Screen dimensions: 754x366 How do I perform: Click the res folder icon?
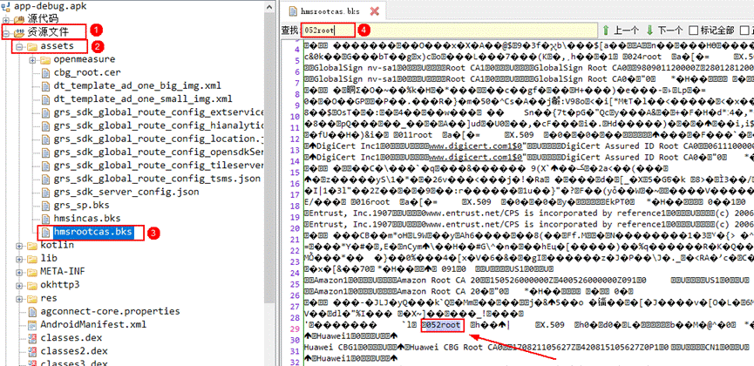tap(31, 298)
